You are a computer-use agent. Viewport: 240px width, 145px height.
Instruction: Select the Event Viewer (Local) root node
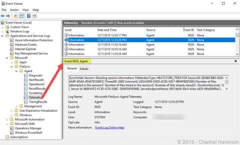point(18,23)
